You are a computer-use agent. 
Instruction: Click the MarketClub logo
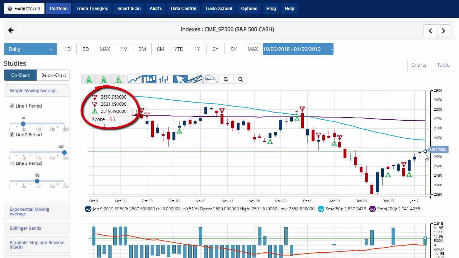(x=24, y=9)
